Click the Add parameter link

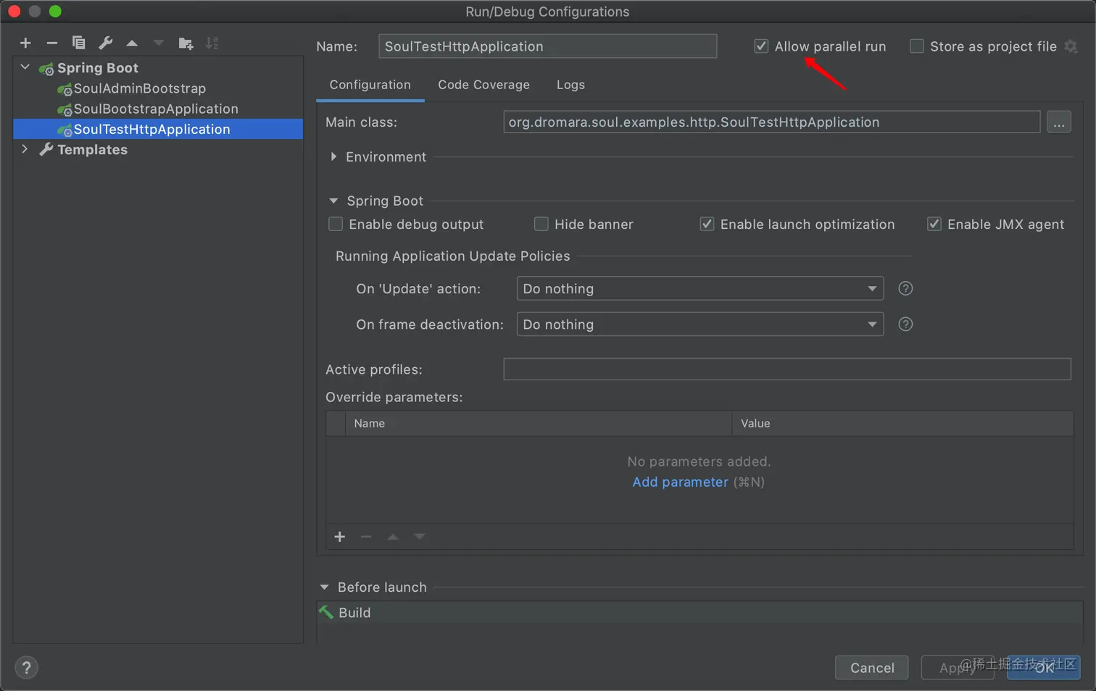click(680, 482)
